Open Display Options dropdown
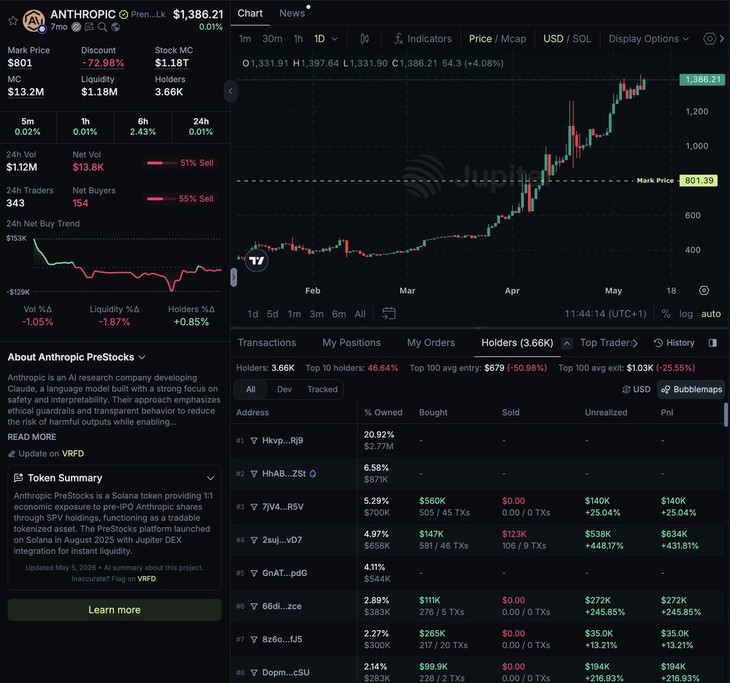The width and height of the screenshot is (730, 683). [648, 39]
